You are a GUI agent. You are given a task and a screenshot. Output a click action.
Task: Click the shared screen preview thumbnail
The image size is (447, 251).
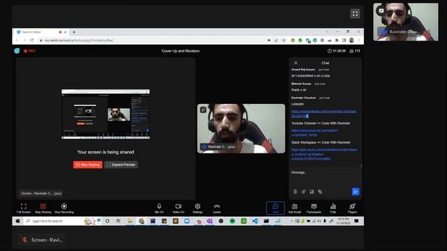[x=105, y=114]
